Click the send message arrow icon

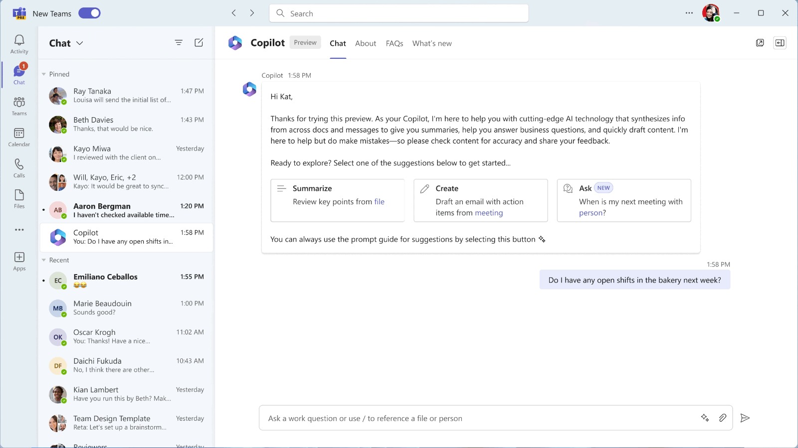tap(745, 418)
